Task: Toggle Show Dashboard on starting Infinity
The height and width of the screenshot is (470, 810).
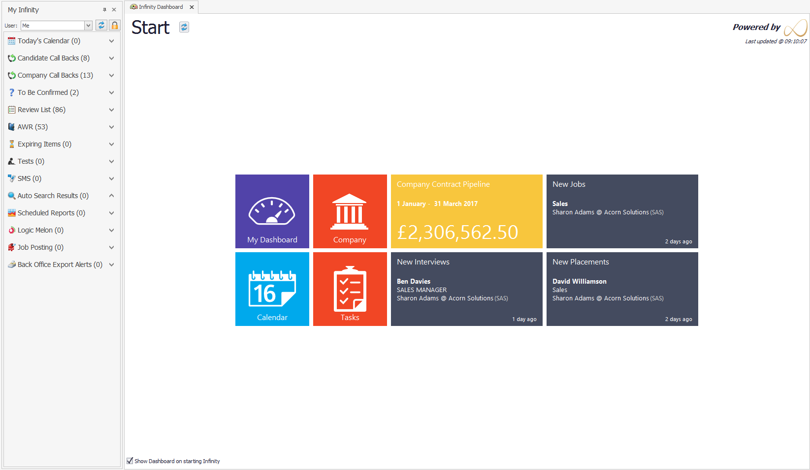Action: [130, 461]
